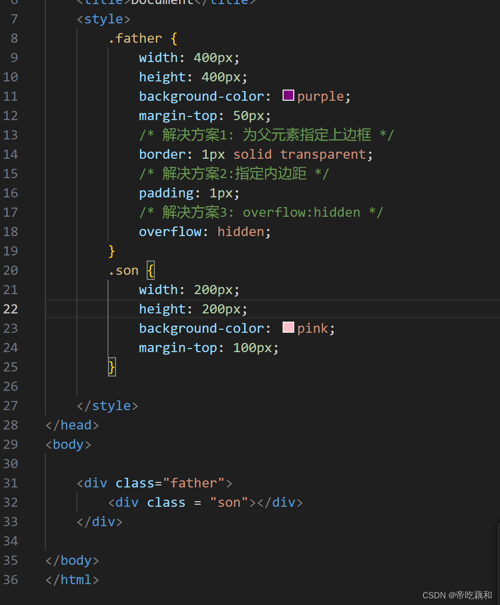Click the opening body tag
The width and height of the screenshot is (500, 605).
[68, 445]
